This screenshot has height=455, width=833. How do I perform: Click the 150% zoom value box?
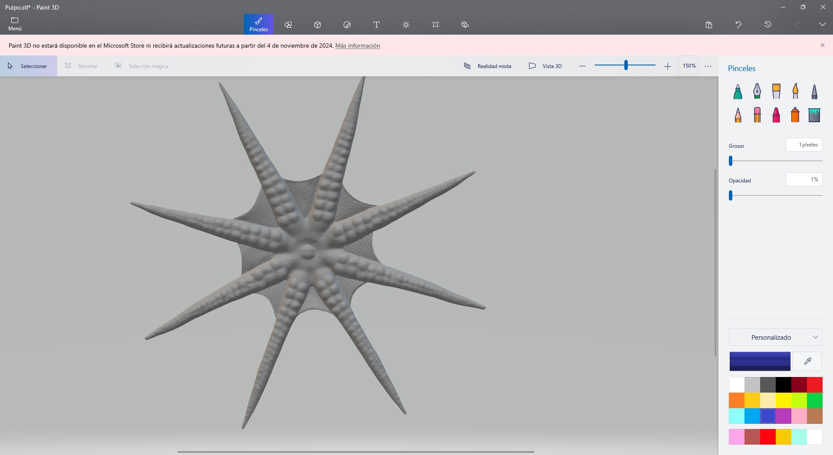[x=689, y=66]
